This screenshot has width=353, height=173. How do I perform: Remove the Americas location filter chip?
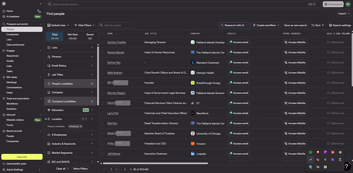pos(81,126)
